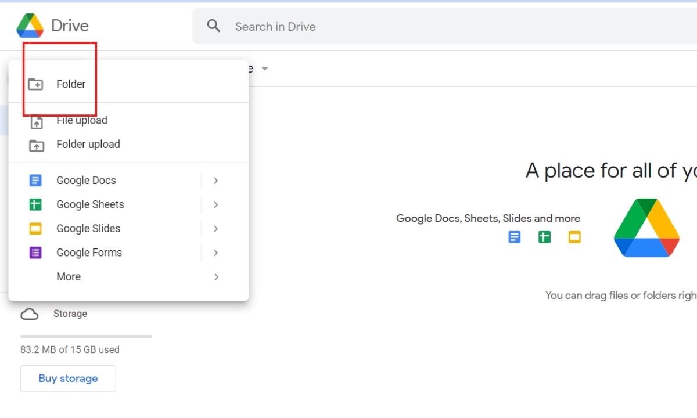Click the new folder icon
Screen dimensions: 697x418
coord(36,84)
